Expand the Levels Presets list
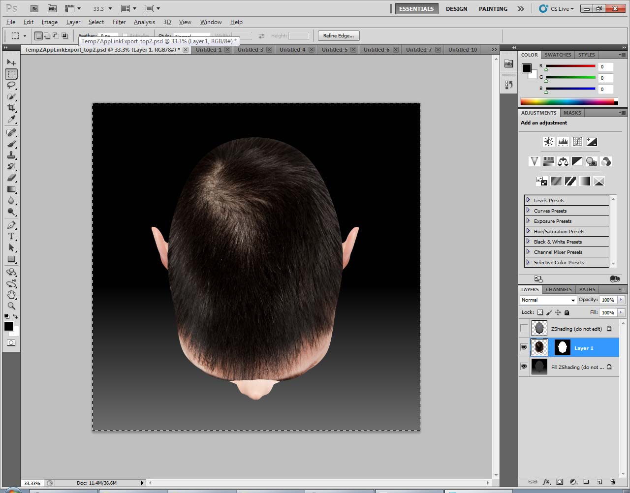The width and height of the screenshot is (630, 493). coord(528,200)
